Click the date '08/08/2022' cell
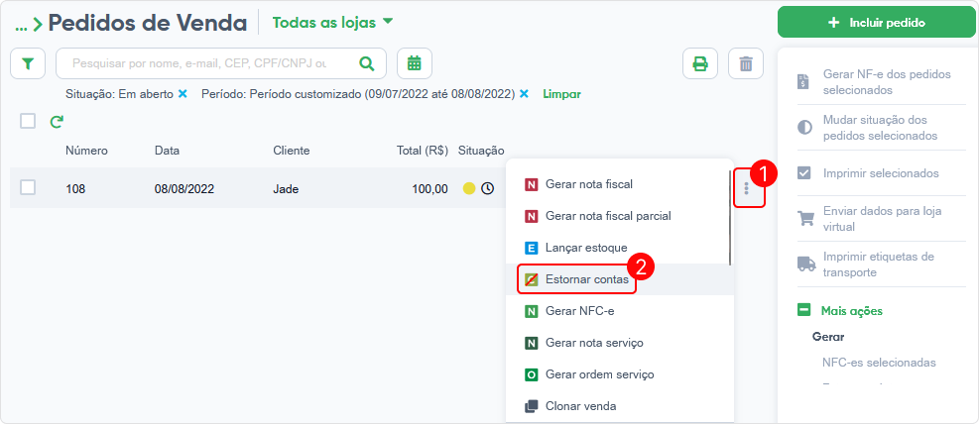979x424 pixels. 184,188
